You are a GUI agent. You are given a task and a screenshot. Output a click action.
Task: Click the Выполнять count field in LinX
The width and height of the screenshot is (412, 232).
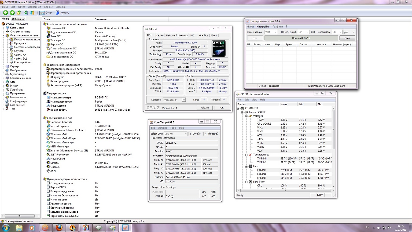(337, 32)
